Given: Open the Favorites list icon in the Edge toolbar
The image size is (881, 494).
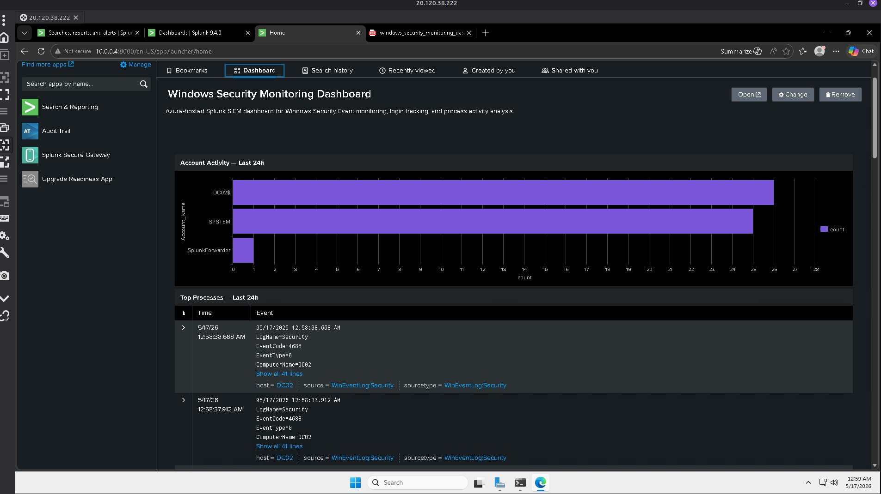Looking at the screenshot, I should click(803, 51).
